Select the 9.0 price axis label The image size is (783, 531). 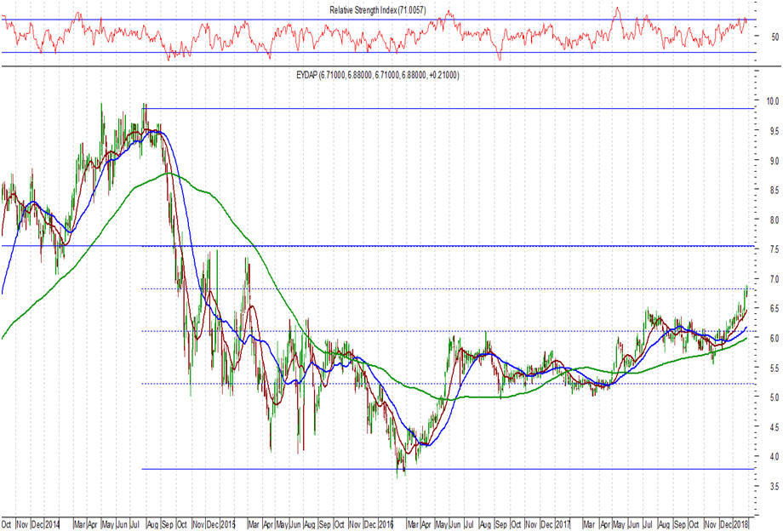tap(774, 161)
